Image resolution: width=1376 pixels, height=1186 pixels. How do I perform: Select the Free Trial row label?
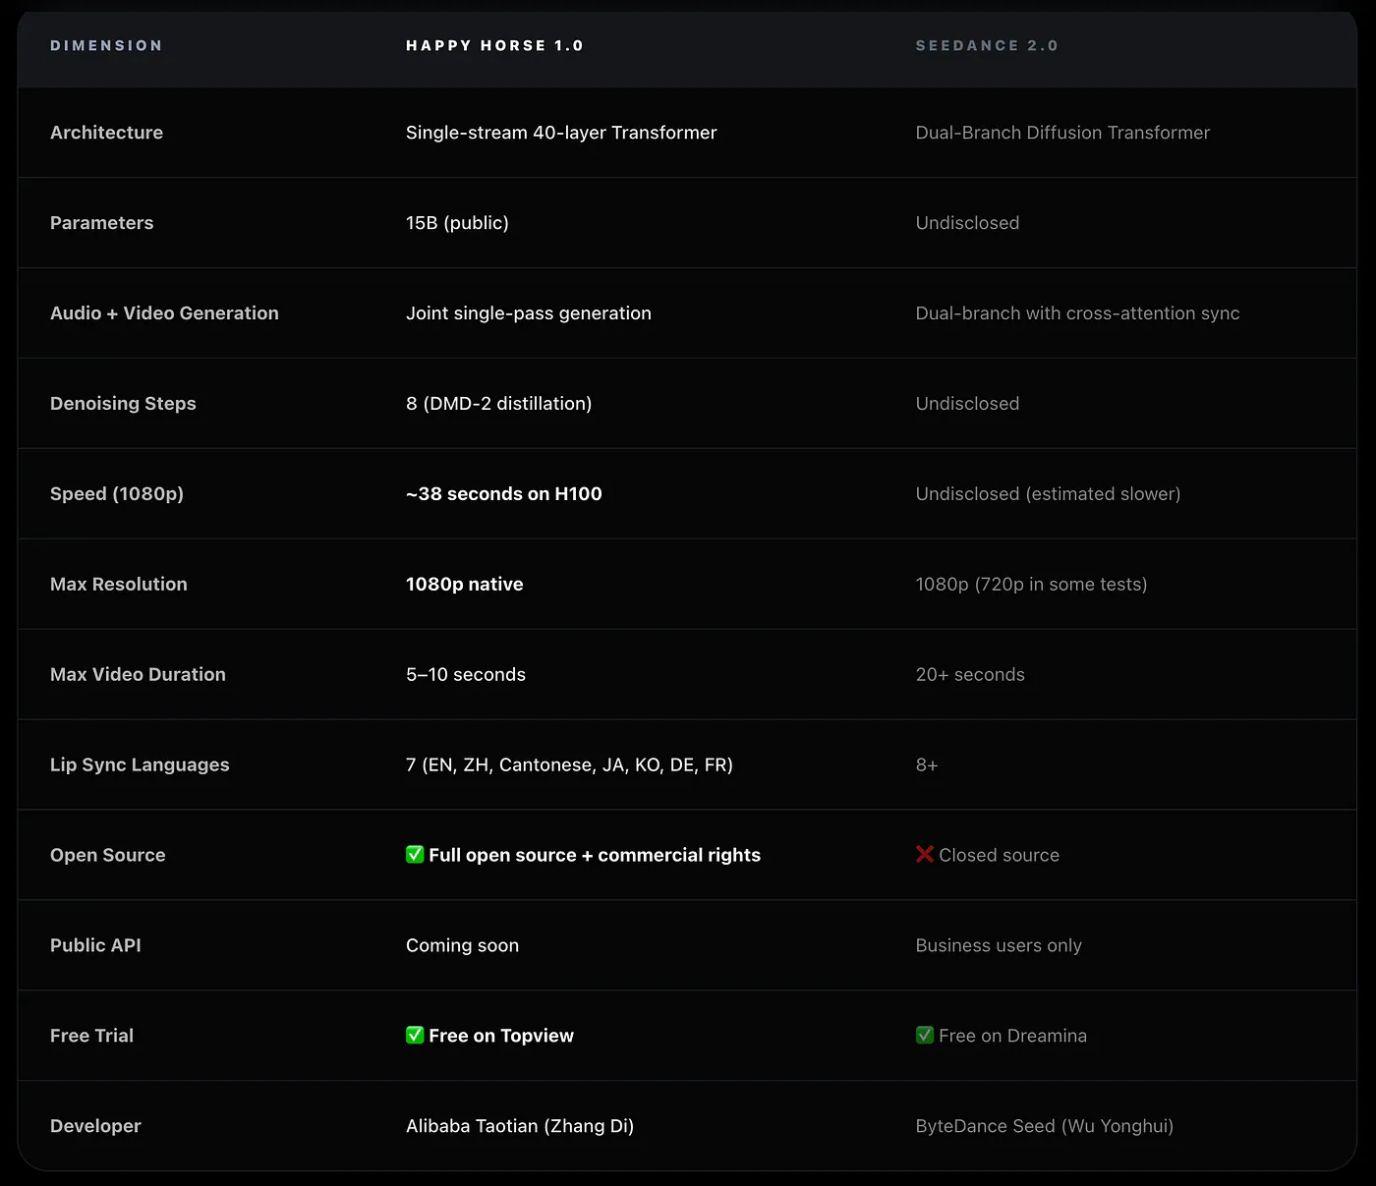coord(91,1036)
